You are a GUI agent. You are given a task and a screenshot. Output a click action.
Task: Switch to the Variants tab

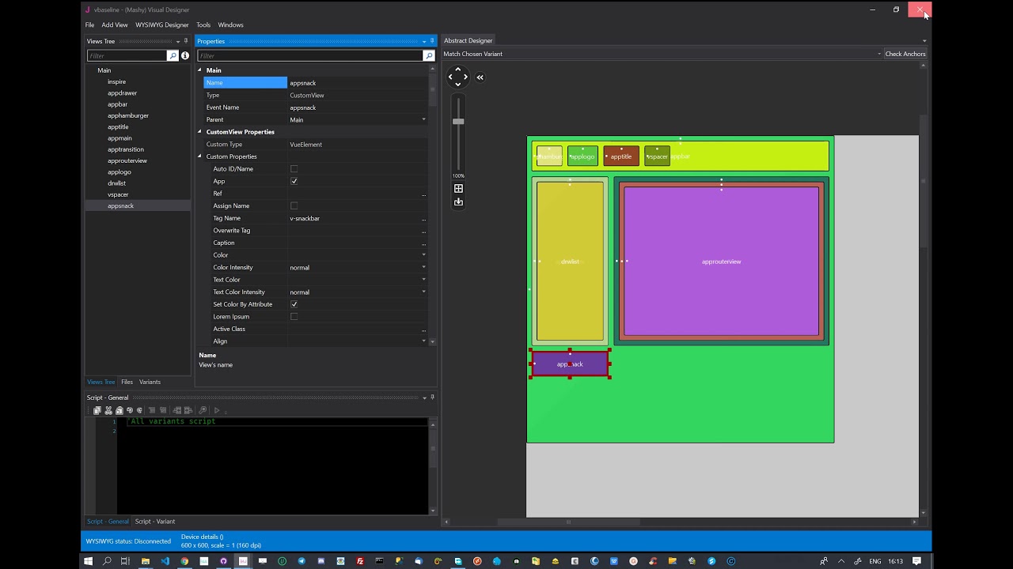pos(150,382)
